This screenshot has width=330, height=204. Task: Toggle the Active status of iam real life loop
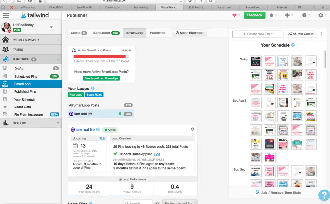(x=110, y=130)
